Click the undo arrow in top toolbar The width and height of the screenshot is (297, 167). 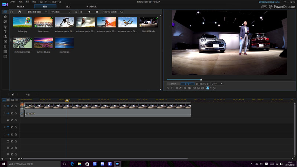tap(45, 2)
